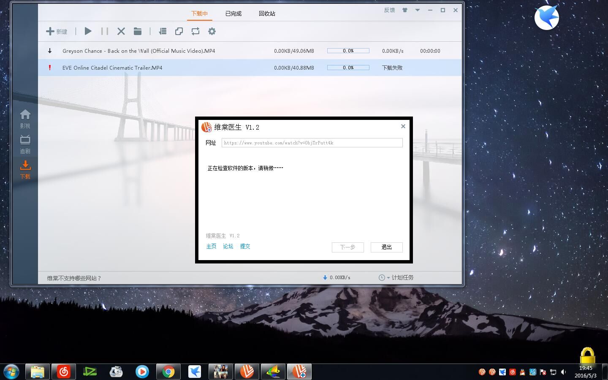This screenshot has width=608, height=380.
Task: Open settings gear icon in toolbar
Action: [x=212, y=31]
